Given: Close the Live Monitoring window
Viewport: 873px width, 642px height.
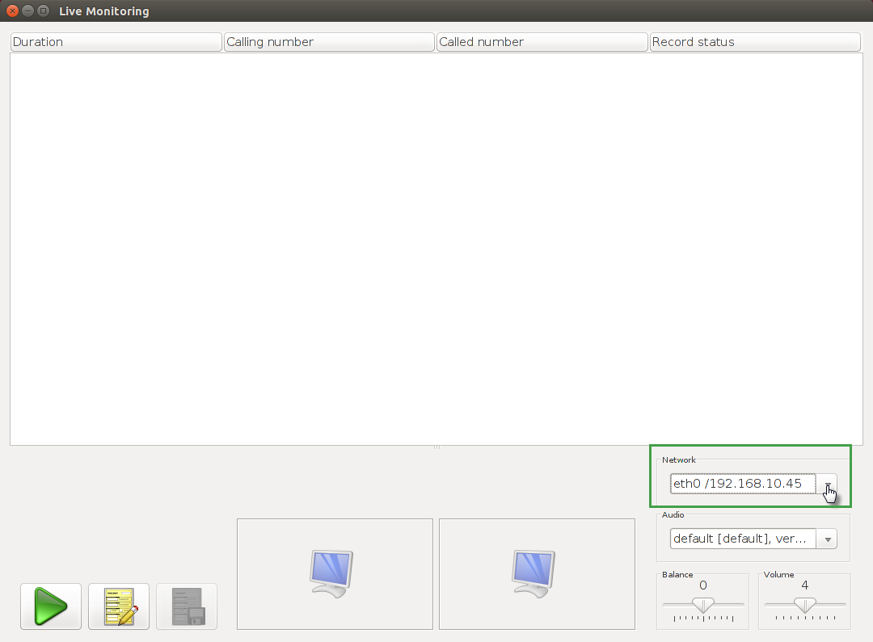Looking at the screenshot, I should pos(12,11).
